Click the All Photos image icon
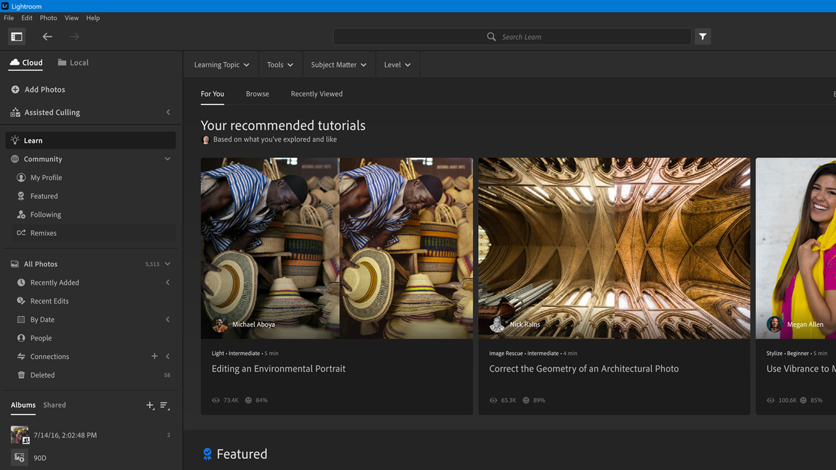 point(15,264)
